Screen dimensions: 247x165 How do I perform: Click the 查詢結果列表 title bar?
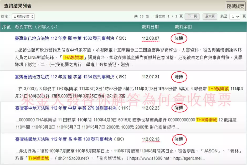coord(18,6)
